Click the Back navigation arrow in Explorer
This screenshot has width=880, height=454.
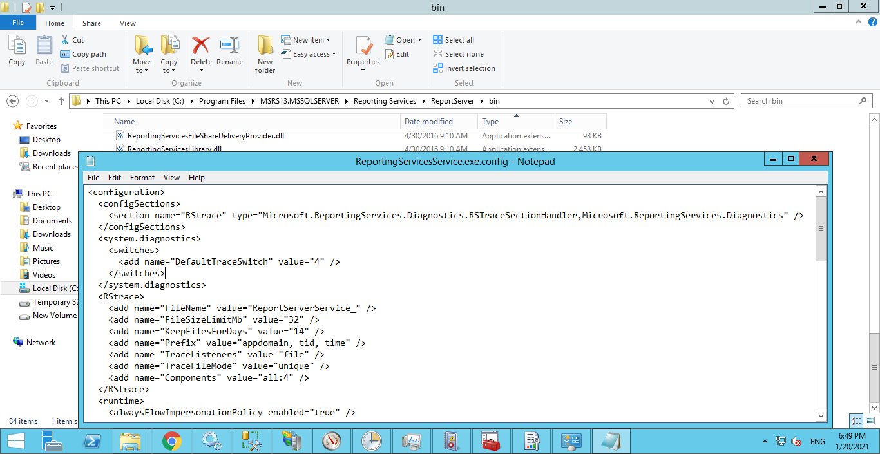[x=12, y=101]
